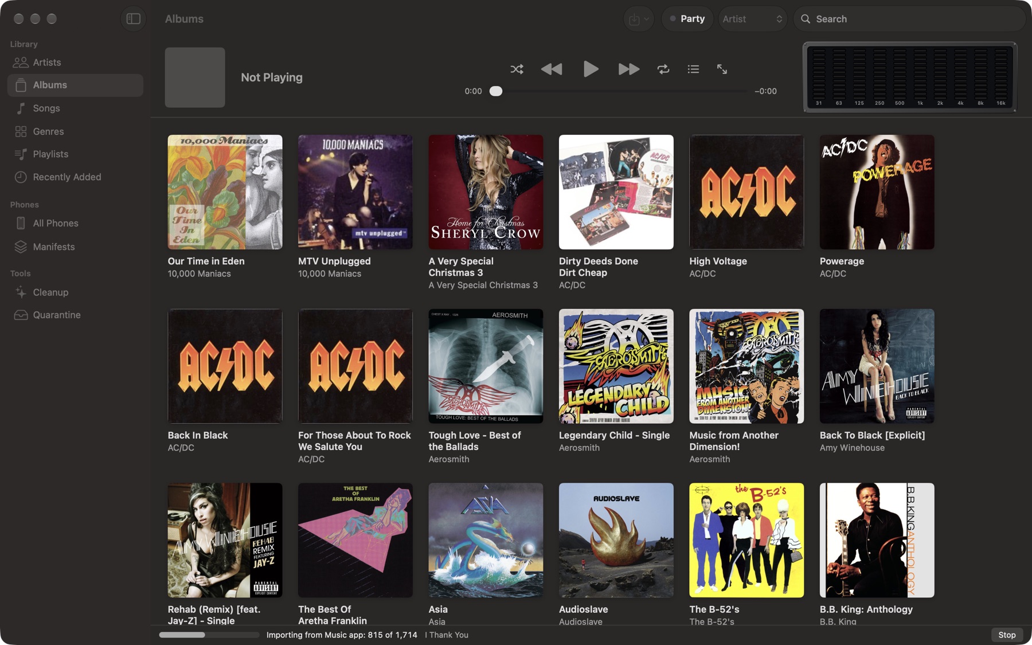Click the import status text
Screen dimensions: 1032x645
click(342, 635)
